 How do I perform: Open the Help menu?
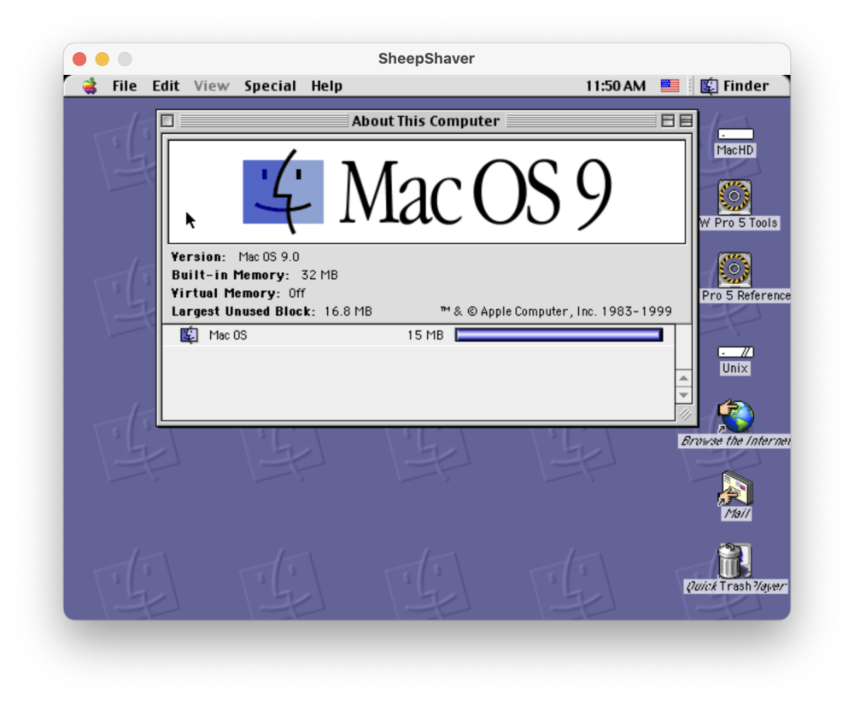coord(327,86)
